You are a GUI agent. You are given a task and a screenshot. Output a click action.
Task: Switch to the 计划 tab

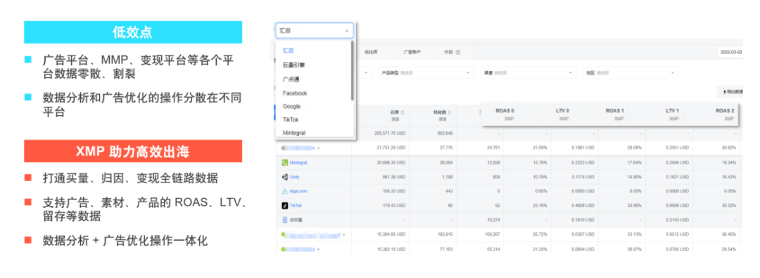[x=448, y=52]
